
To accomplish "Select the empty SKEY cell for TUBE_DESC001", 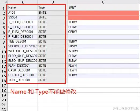I will (x=104, y=80).
